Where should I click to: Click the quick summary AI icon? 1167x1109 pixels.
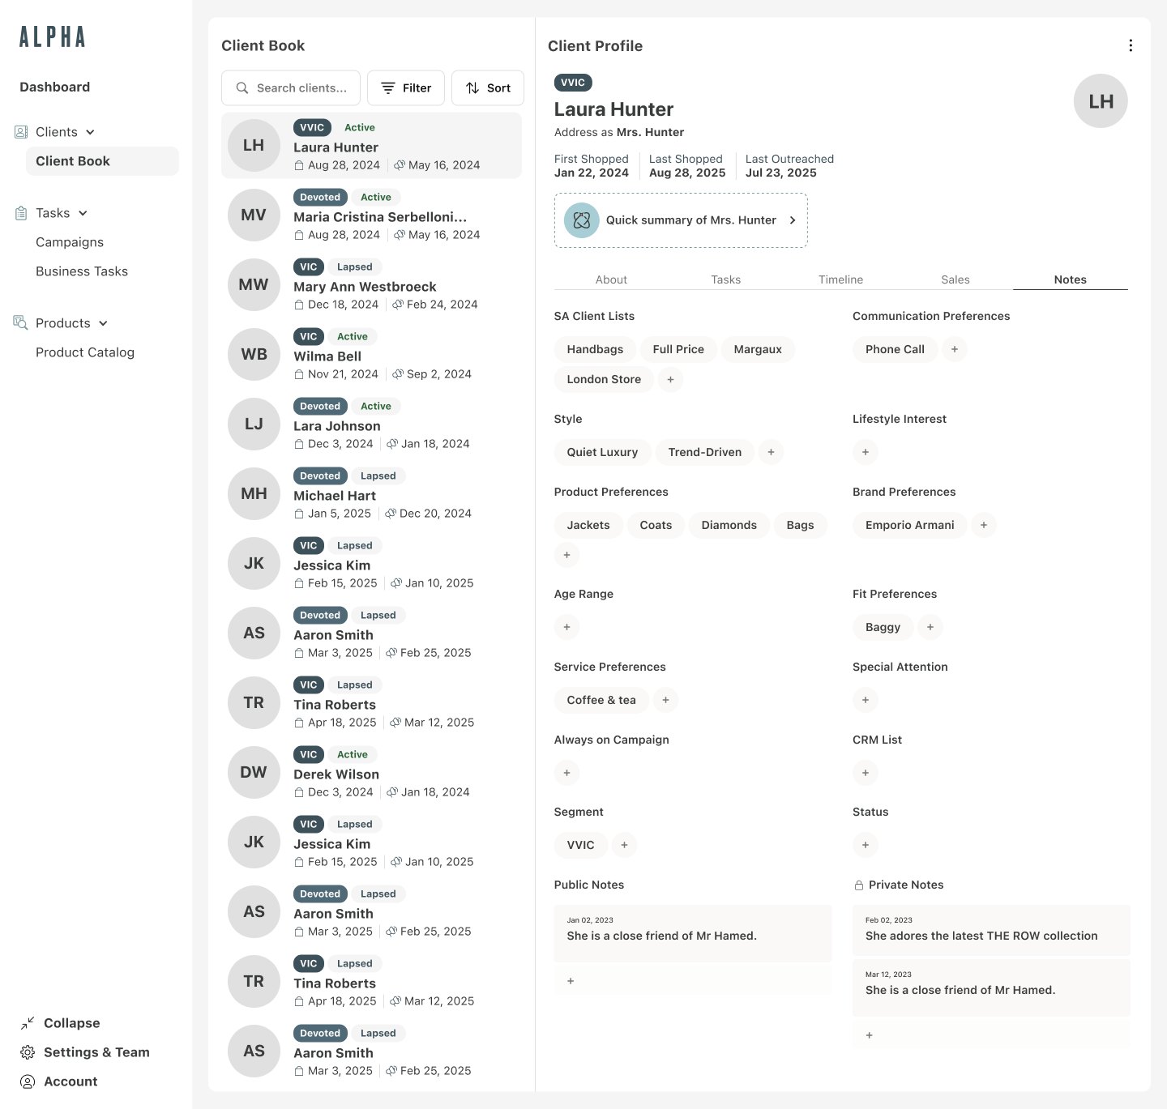(581, 220)
